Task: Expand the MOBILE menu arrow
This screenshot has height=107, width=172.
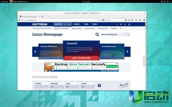Action: tap(81, 24)
